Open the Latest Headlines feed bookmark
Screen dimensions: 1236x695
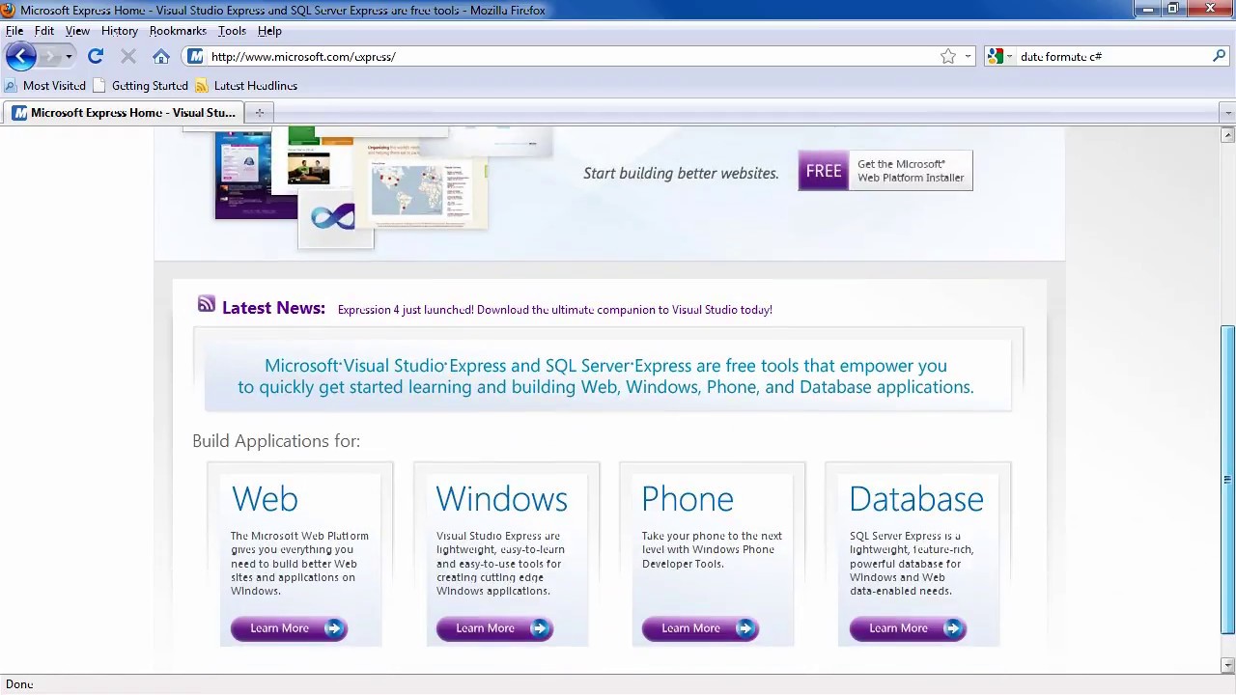click(246, 86)
